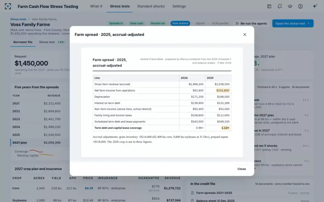The width and height of the screenshot is (324, 202).
Task: Click the Spreads in status pill
Action: click(116, 23)
